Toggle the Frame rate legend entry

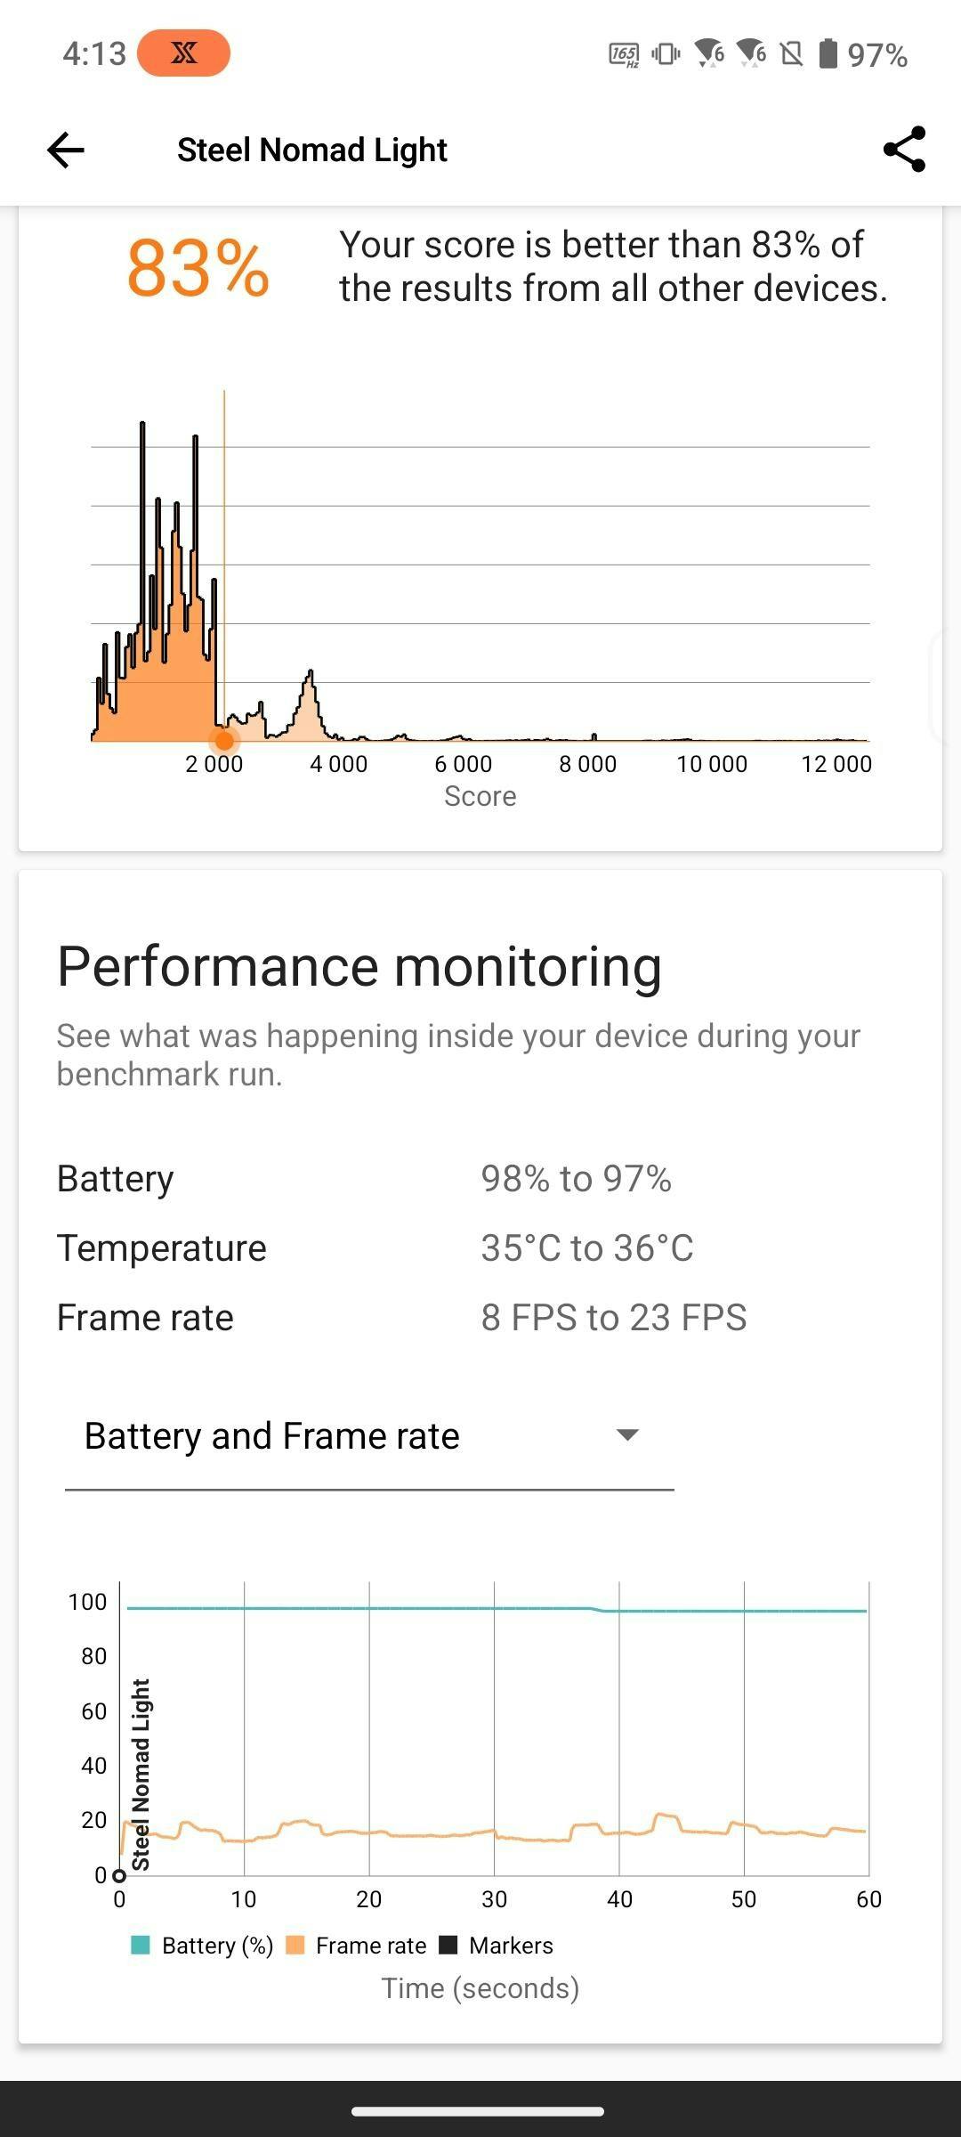point(356,1946)
